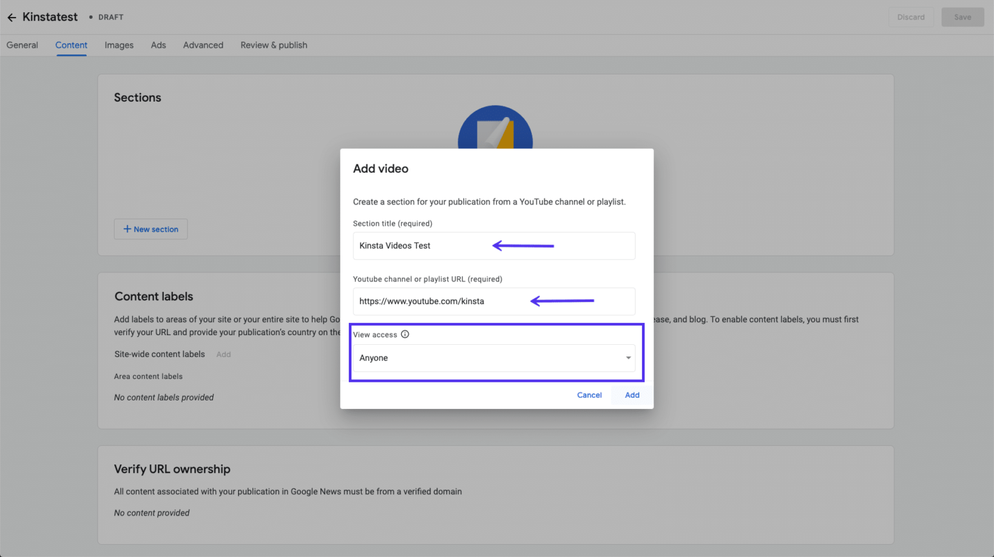Click the arrow pointing at Section title field
Screen dimensions: 994x557
[524, 245]
